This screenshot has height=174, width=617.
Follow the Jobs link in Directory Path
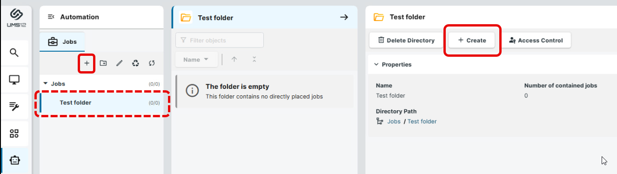point(394,121)
